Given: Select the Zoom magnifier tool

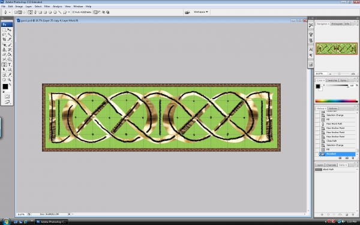Looking at the screenshot, I should pos(10,80).
